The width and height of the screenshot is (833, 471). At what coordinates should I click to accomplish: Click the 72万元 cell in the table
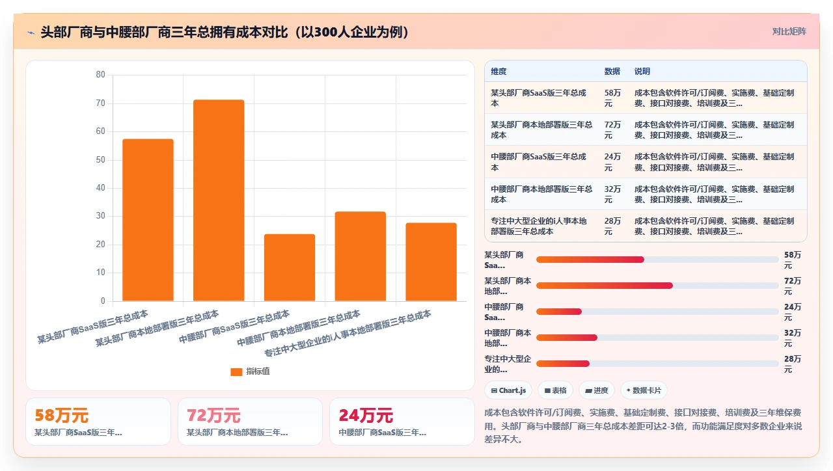tap(612, 130)
